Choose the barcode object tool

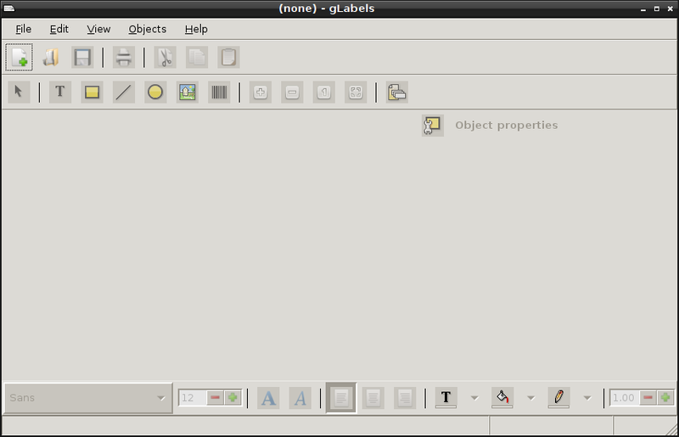[219, 92]
